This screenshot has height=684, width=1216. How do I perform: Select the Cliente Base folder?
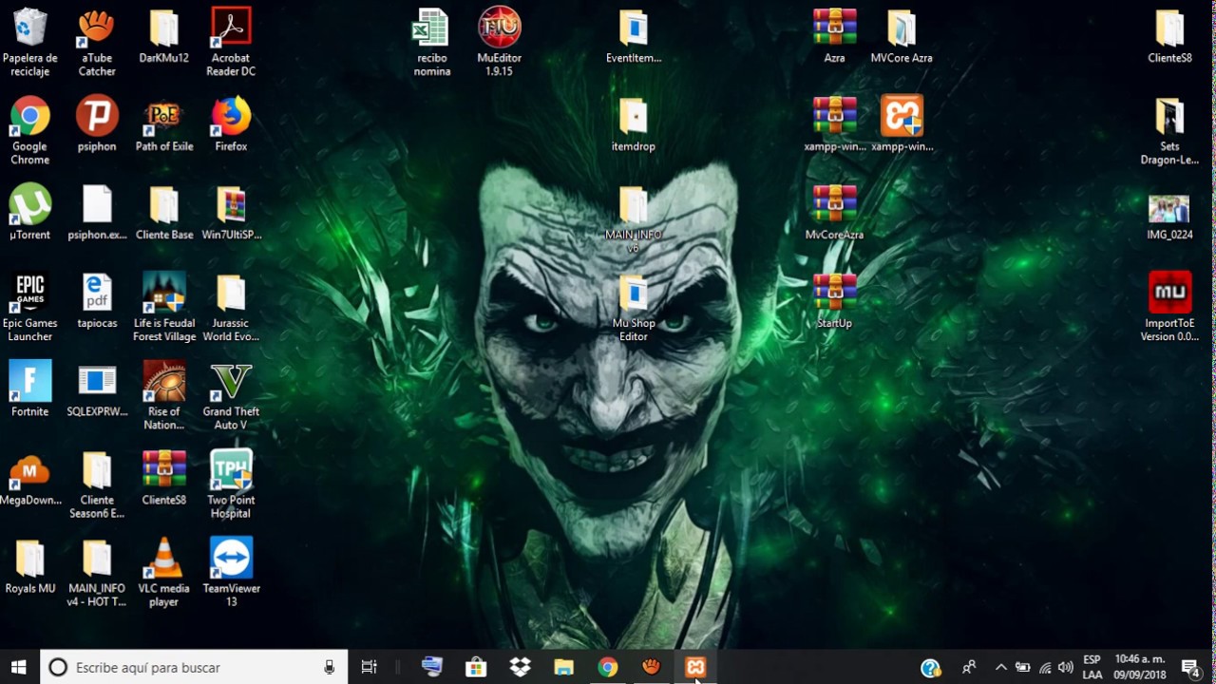164,212
